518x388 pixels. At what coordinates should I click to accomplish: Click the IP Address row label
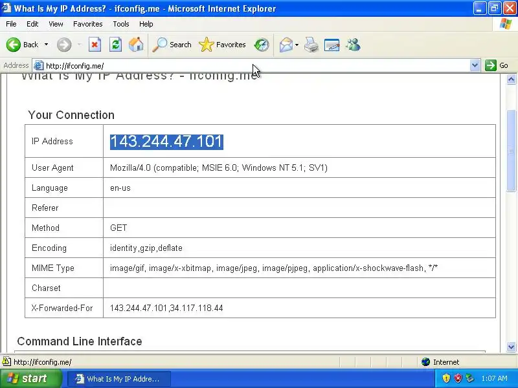(52, 141)
